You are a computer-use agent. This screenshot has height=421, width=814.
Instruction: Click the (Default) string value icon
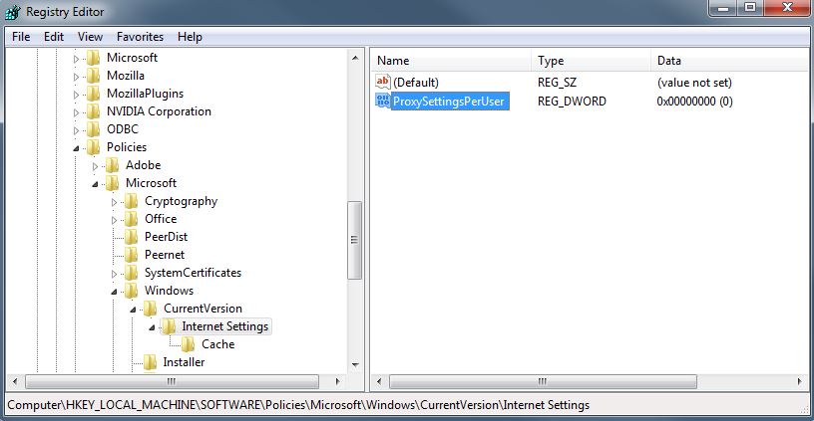383,82
